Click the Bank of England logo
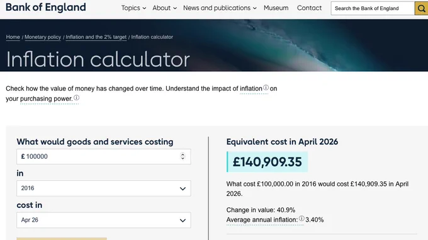Screen dimensions: 428x240 tap(45, 7)
